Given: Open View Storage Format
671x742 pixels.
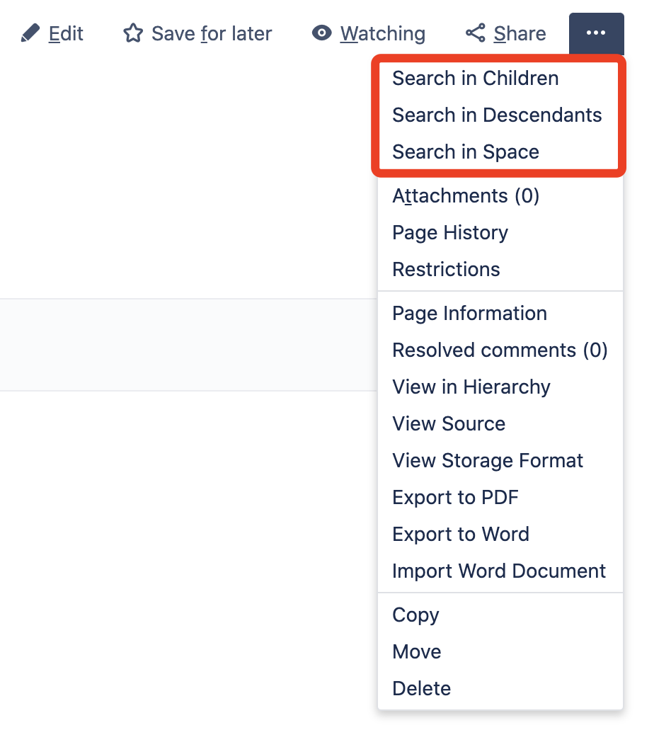Looking at the screenshot, I should (488, 461).
